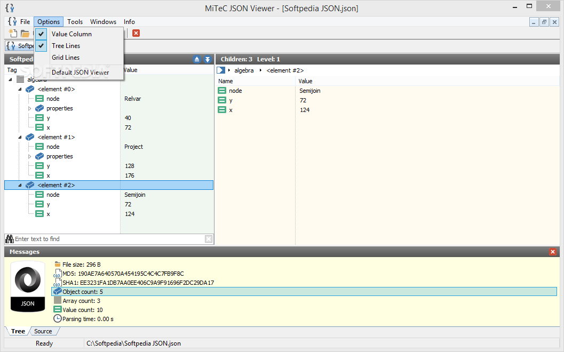Click the new file toolbar icon
Viewport: 564px width, 352px height.
(13, 34)
